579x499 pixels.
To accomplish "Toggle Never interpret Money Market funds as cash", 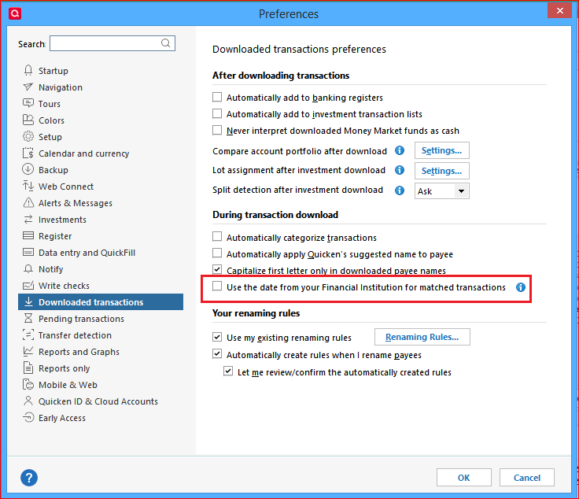I will [x=217, y=130].
